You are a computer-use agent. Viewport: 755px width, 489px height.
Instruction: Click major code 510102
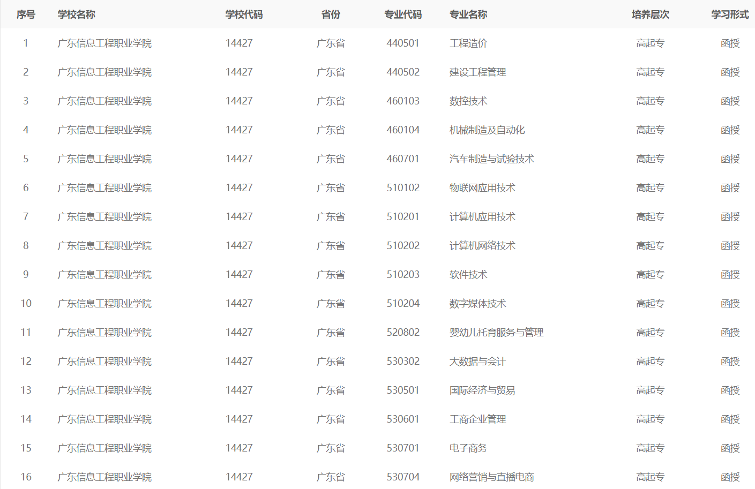tap(403, 188)
